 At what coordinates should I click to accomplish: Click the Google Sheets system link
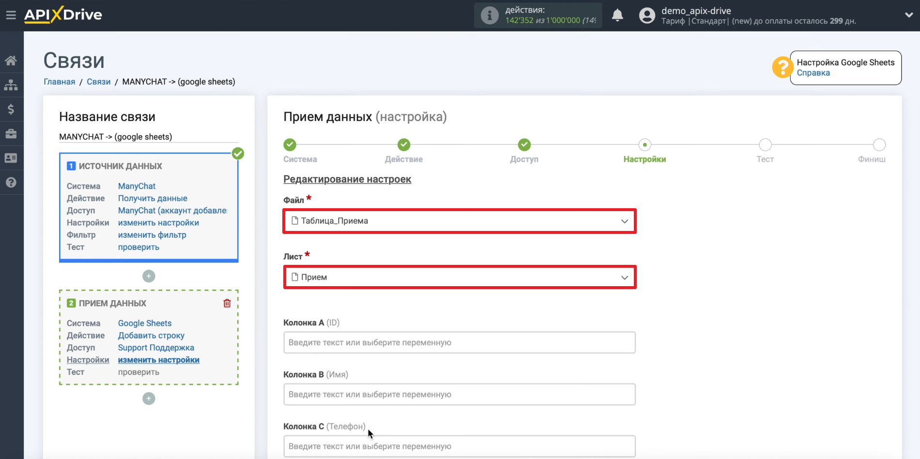145,323
